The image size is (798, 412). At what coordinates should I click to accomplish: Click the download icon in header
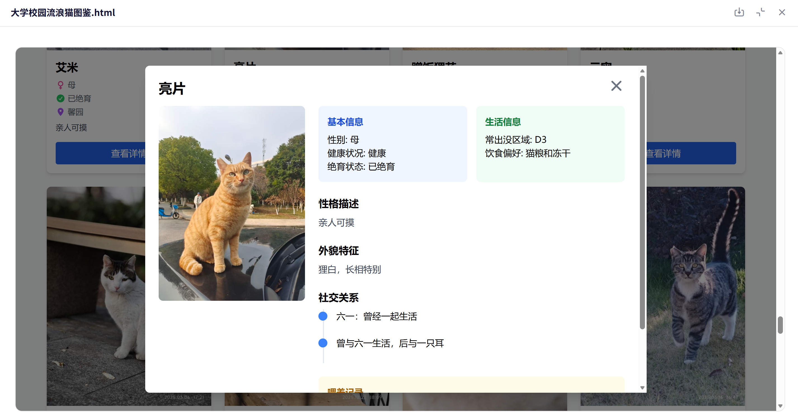pos(739,12)
